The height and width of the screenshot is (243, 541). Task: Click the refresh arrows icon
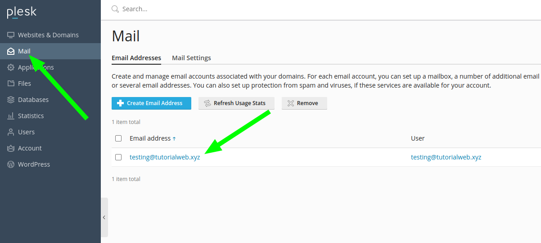207,103
